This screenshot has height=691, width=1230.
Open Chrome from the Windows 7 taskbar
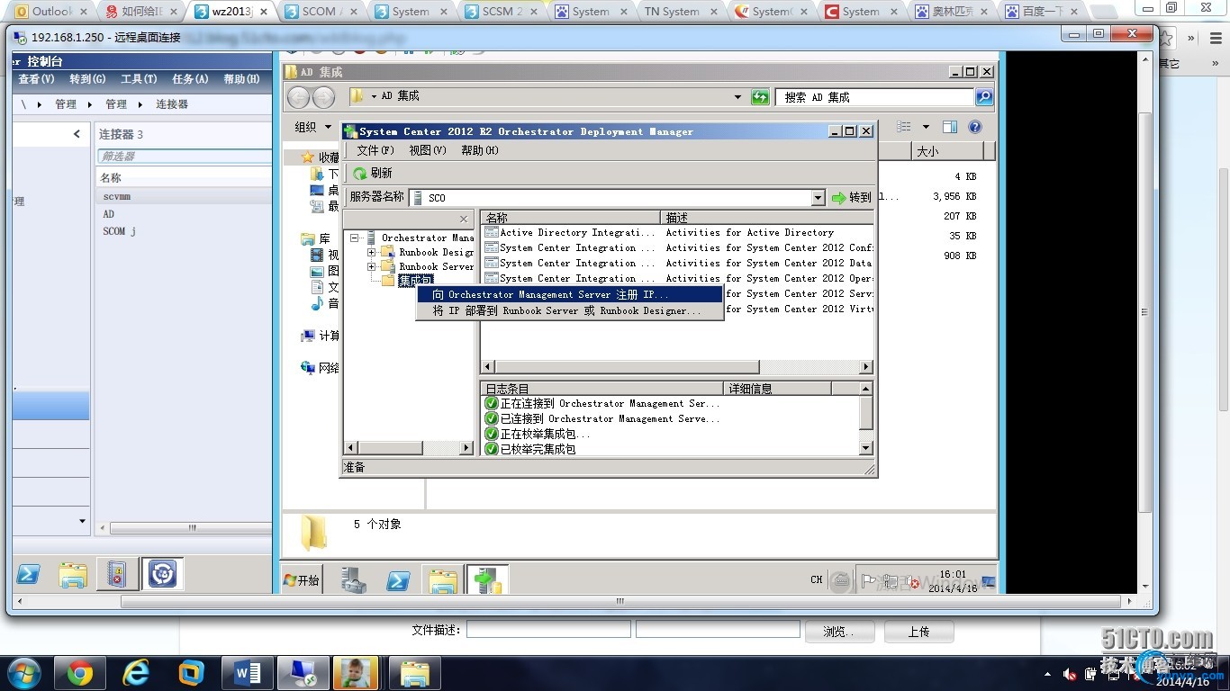click(80, 673)
